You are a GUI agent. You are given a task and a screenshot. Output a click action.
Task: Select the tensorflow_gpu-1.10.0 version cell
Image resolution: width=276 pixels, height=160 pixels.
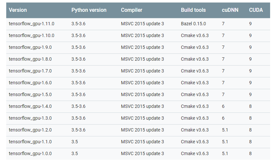tap(31, 35)
